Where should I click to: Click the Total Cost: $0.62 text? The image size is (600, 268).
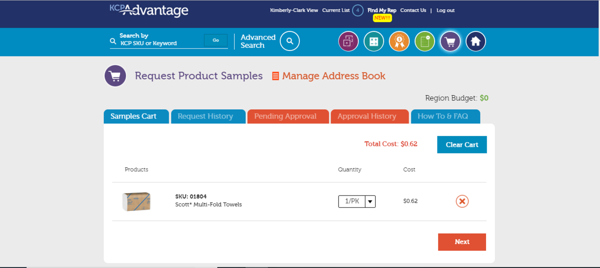click(391, 144)
